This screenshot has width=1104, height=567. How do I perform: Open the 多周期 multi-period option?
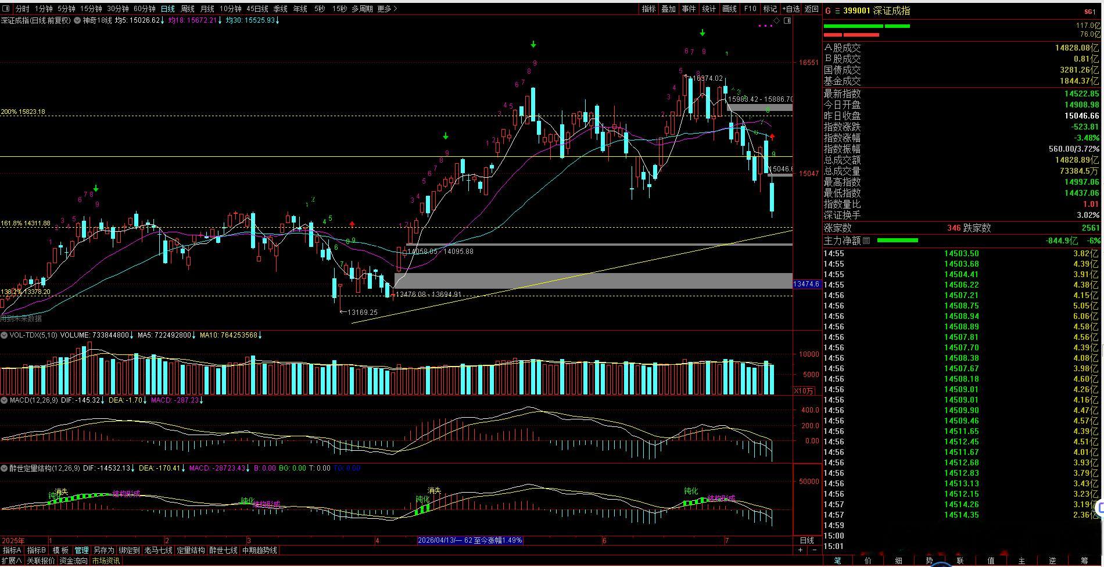[362, 9]
